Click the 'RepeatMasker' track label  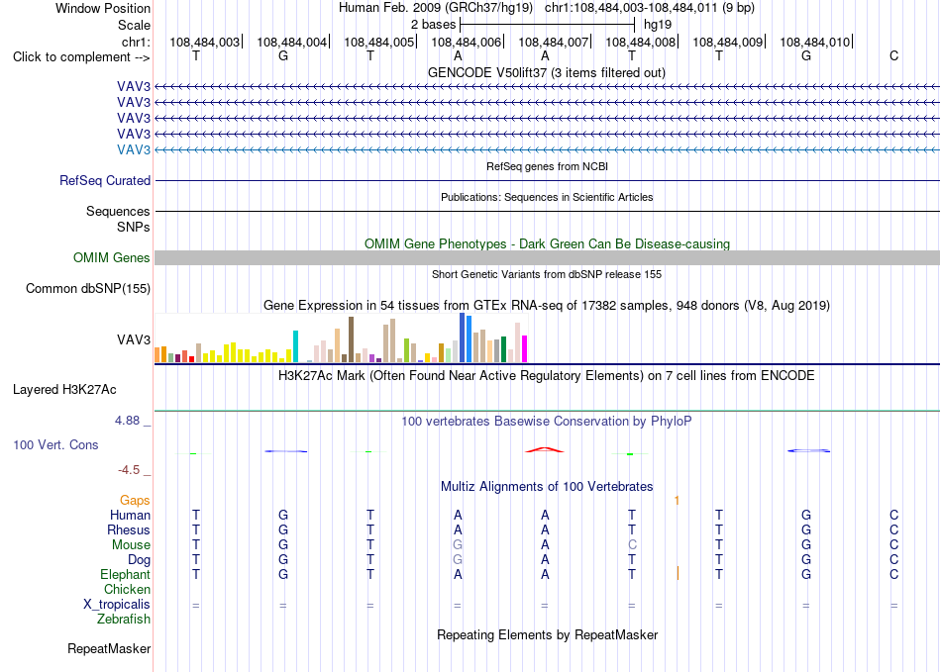[x=109, y=648]
